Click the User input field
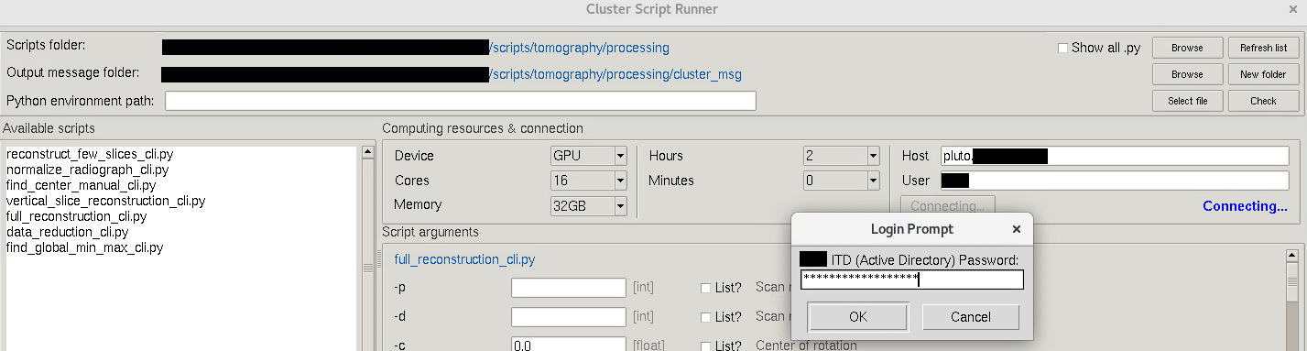This screenshot has width=1307, height=351. pos(1114,181)
